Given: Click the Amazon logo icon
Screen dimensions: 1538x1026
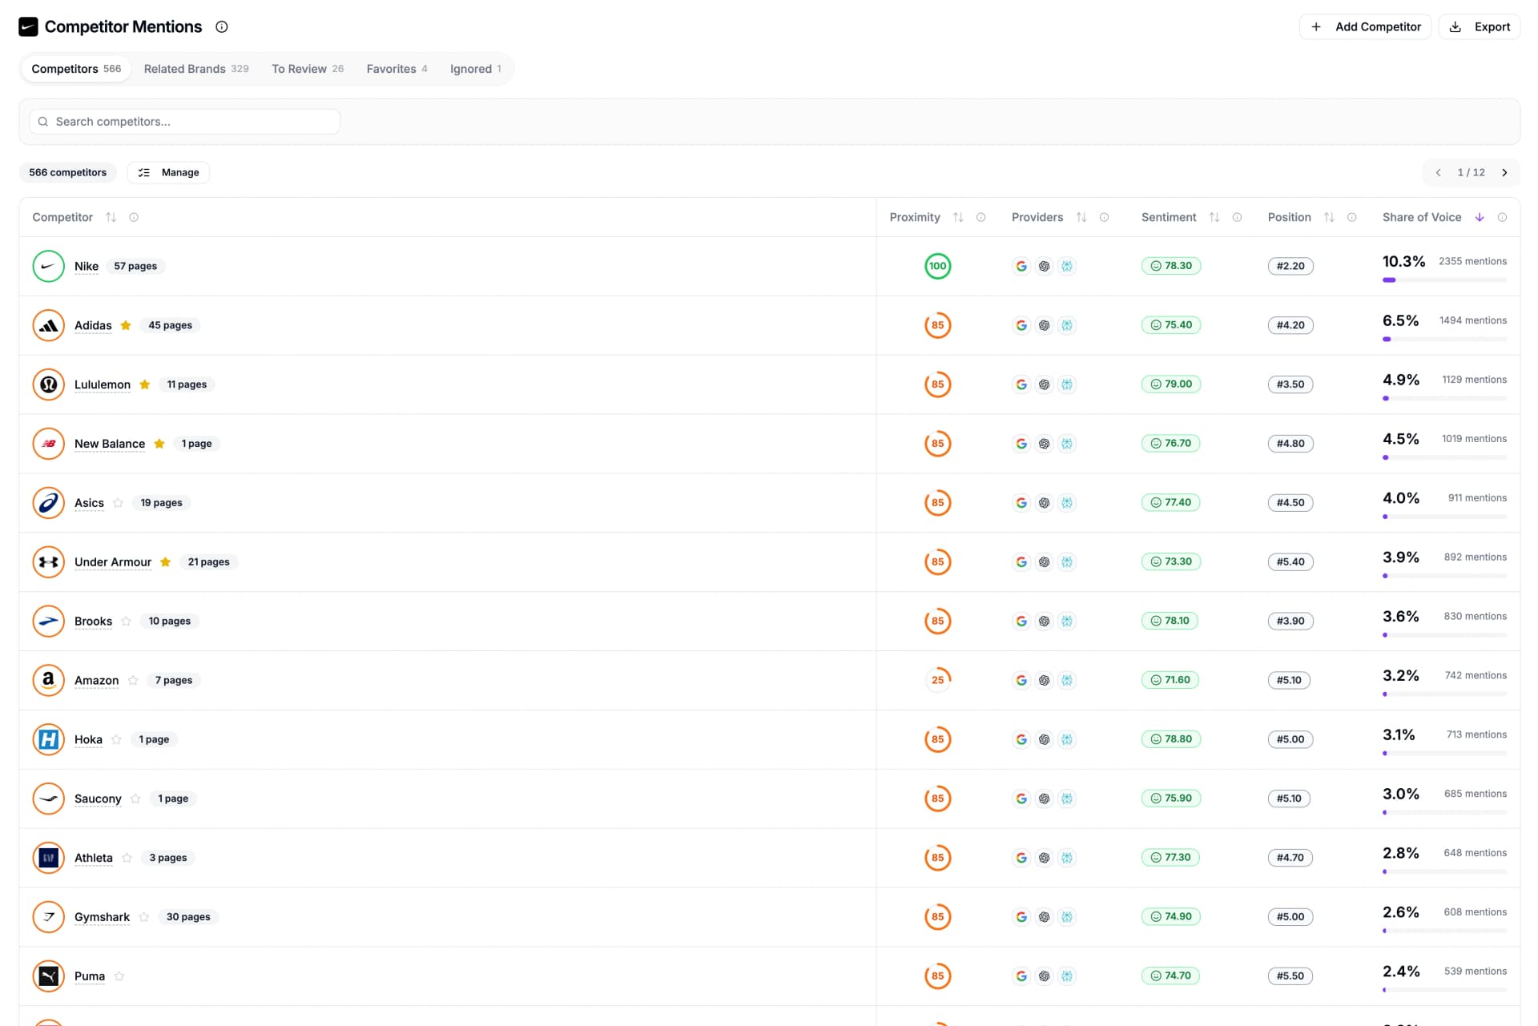Looking at the screenshot, I should 48,680.
